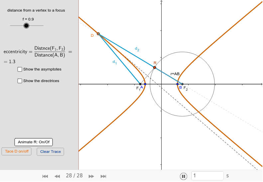
Task: Jump to first construction step
Action: pyautogui.click(x=45, y=176)
